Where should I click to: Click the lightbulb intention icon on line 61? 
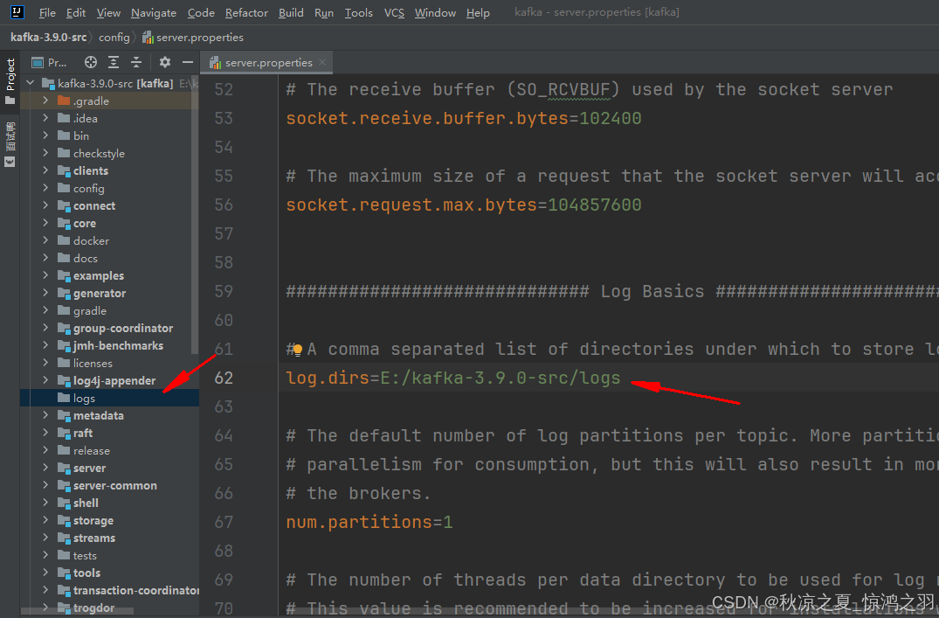click(x=297, y=350)
